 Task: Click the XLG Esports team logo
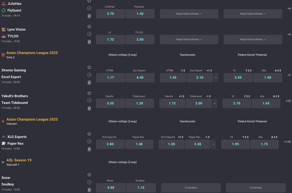(x=3, y=137)
